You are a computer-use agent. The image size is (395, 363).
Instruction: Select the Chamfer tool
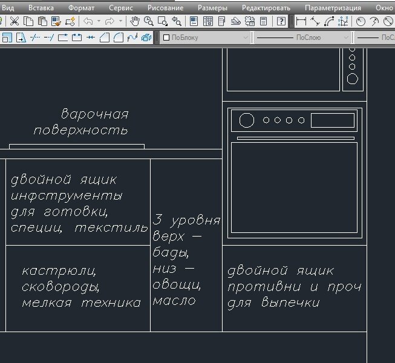[x=105, y=38]
